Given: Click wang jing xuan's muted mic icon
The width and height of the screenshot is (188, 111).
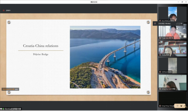Looking at the screenshot, I should point(160,89).
